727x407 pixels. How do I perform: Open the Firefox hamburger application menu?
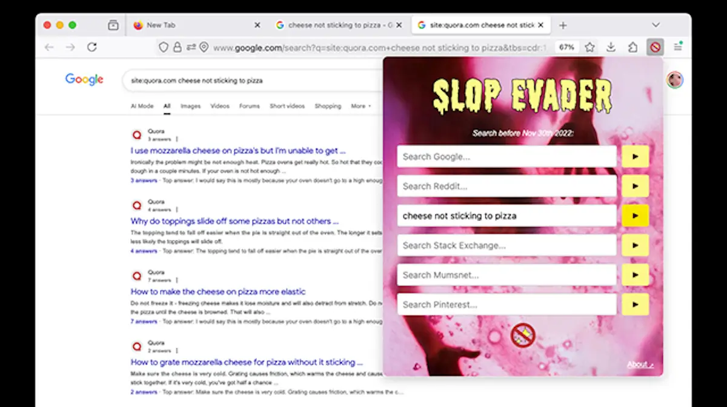(x=678, y=47)
